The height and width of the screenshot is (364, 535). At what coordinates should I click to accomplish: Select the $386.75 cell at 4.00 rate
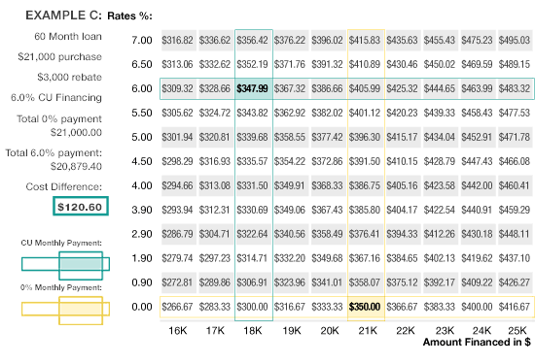pyautogui.click(x=365, y=185)
